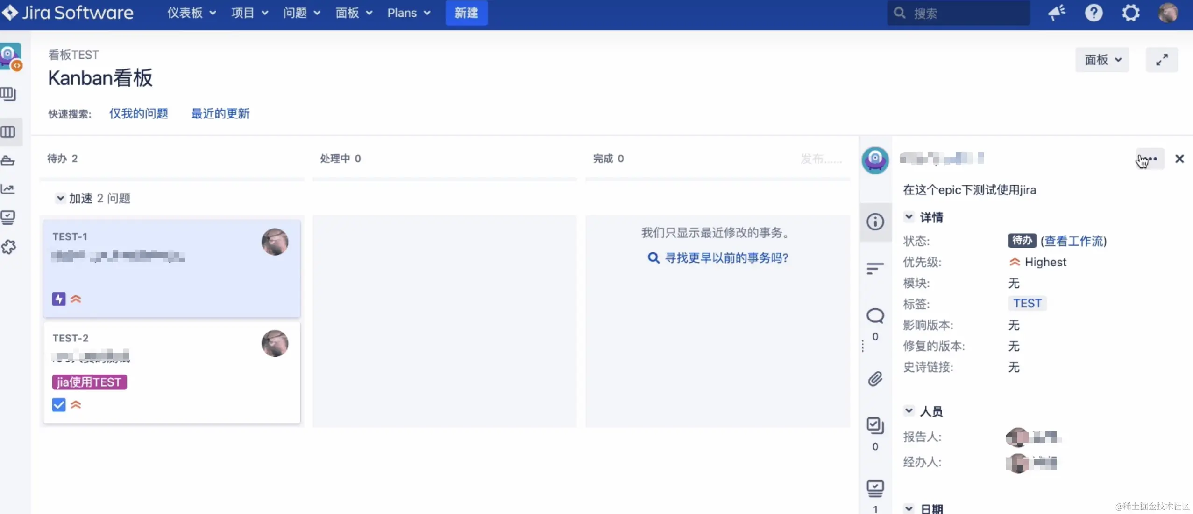The image size is (1193, 514).
Task: Open the 查看工作流 link
Action: tap(1073, 241)
